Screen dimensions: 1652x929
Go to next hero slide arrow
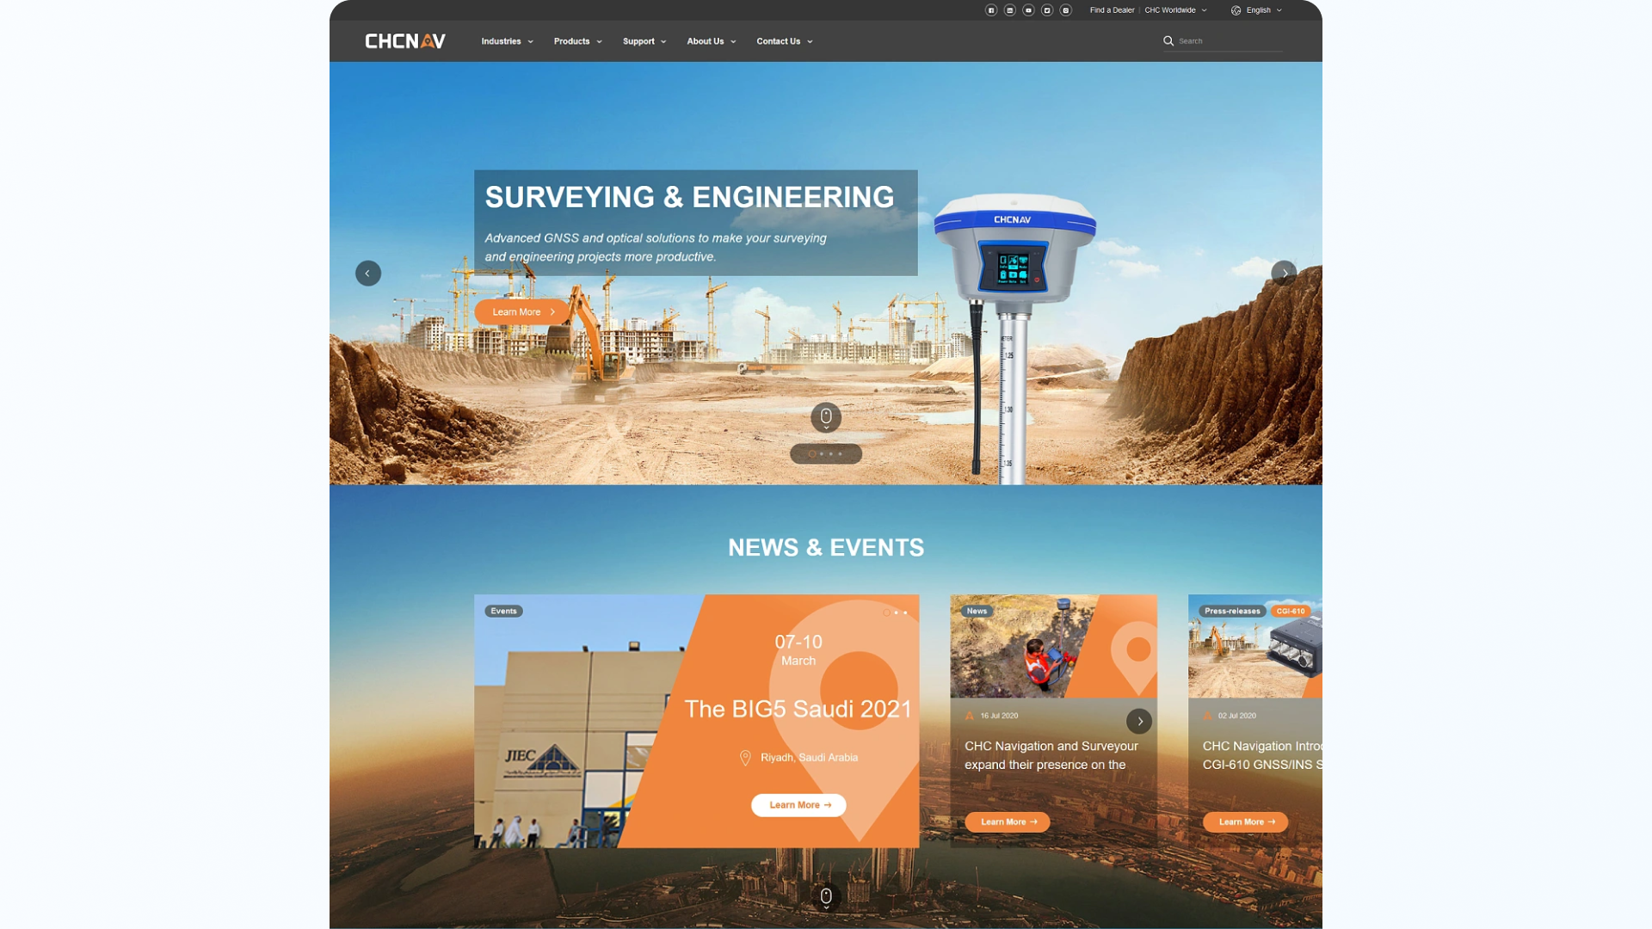1284,274
